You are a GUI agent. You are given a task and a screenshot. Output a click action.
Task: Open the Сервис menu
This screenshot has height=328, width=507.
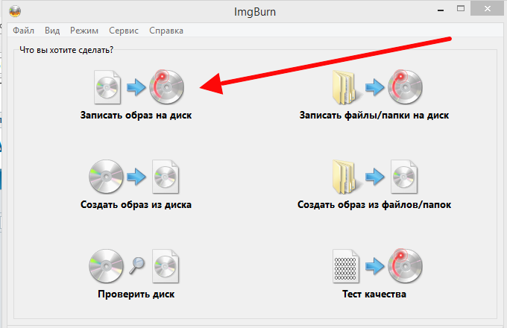click(x=124, y=31)
